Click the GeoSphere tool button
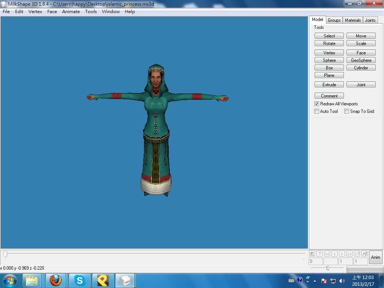 (361, 60)
